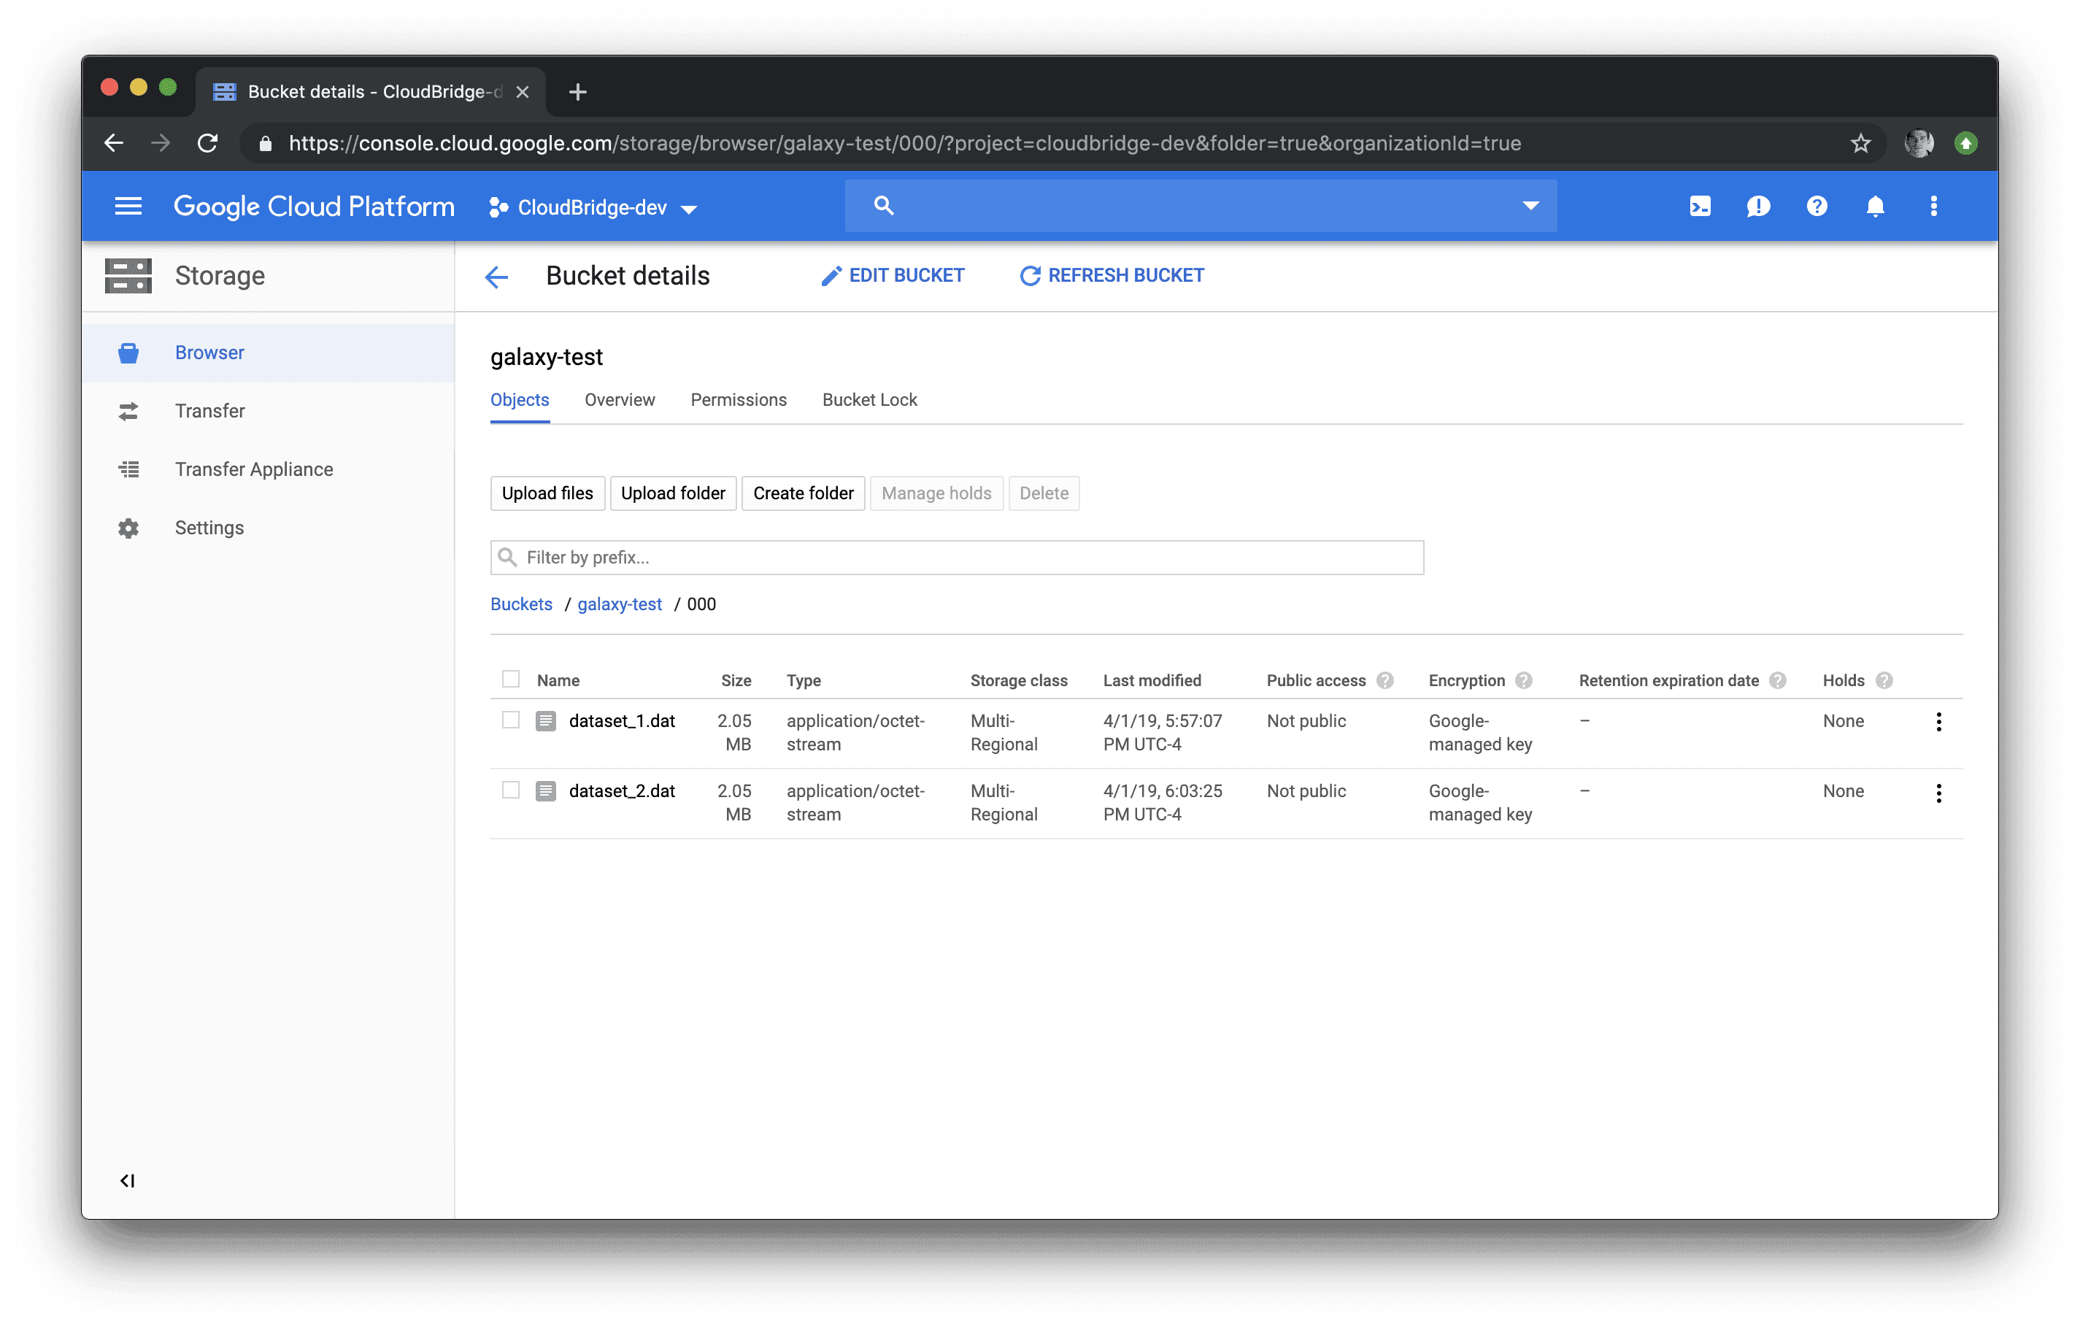Check the select-all checkbox in the header
The height and width of the screenshot is (1327, 2080).
(510, 679)
